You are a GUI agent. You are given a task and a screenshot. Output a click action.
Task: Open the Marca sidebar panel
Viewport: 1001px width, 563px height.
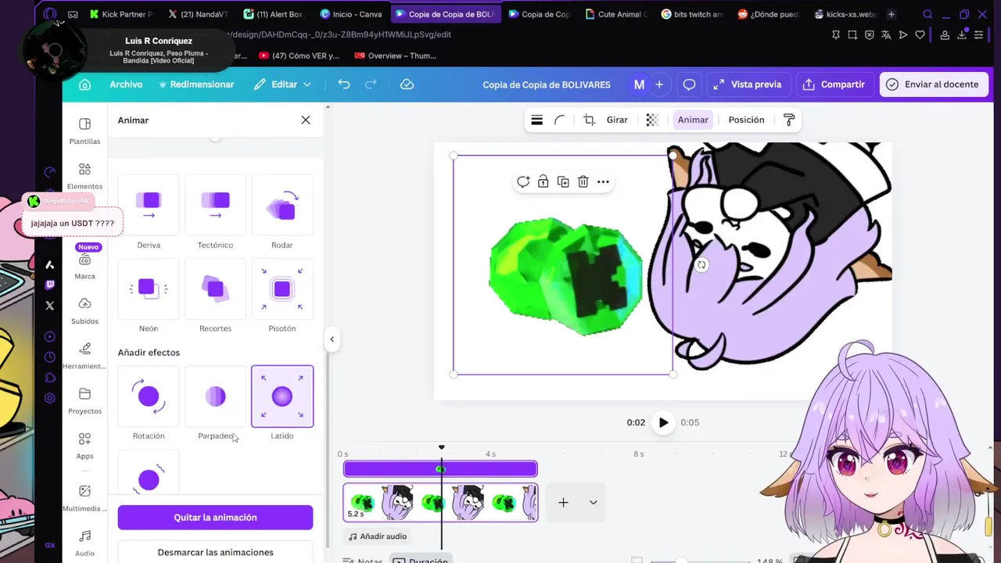pos(84,266)
